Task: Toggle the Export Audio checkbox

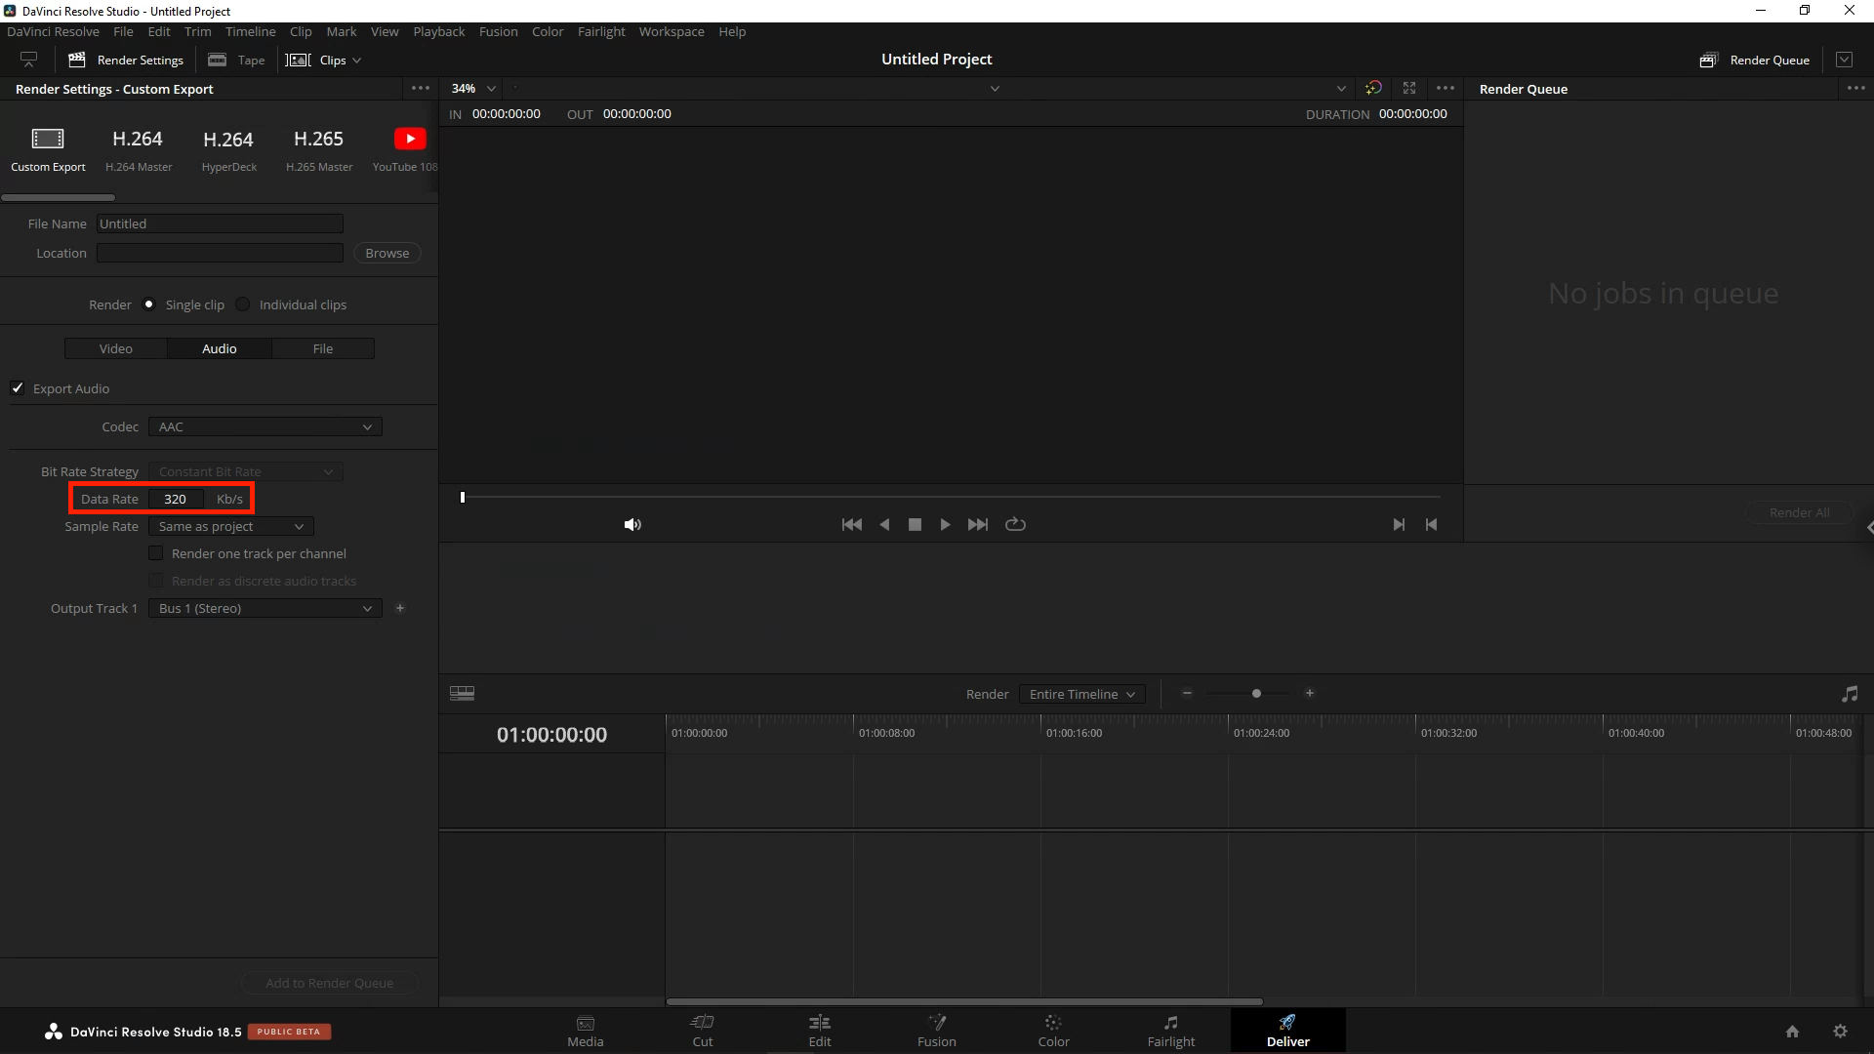Action: [x=17, y=388]
